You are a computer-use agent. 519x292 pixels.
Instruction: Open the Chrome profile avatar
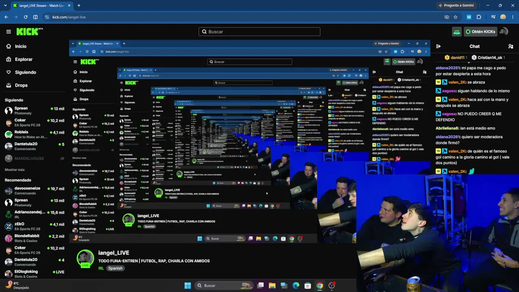point(503,17)
